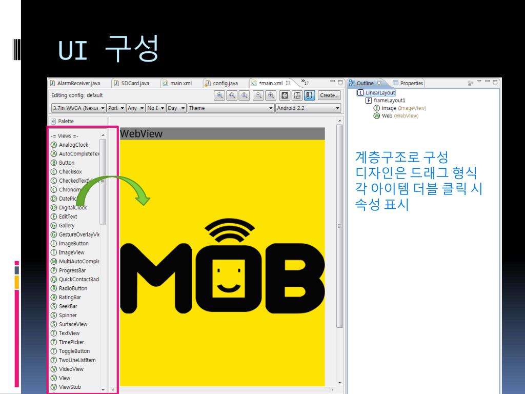Select RadioButton in the palette
This screenshot has width=525, height=394.
(69, 288)
